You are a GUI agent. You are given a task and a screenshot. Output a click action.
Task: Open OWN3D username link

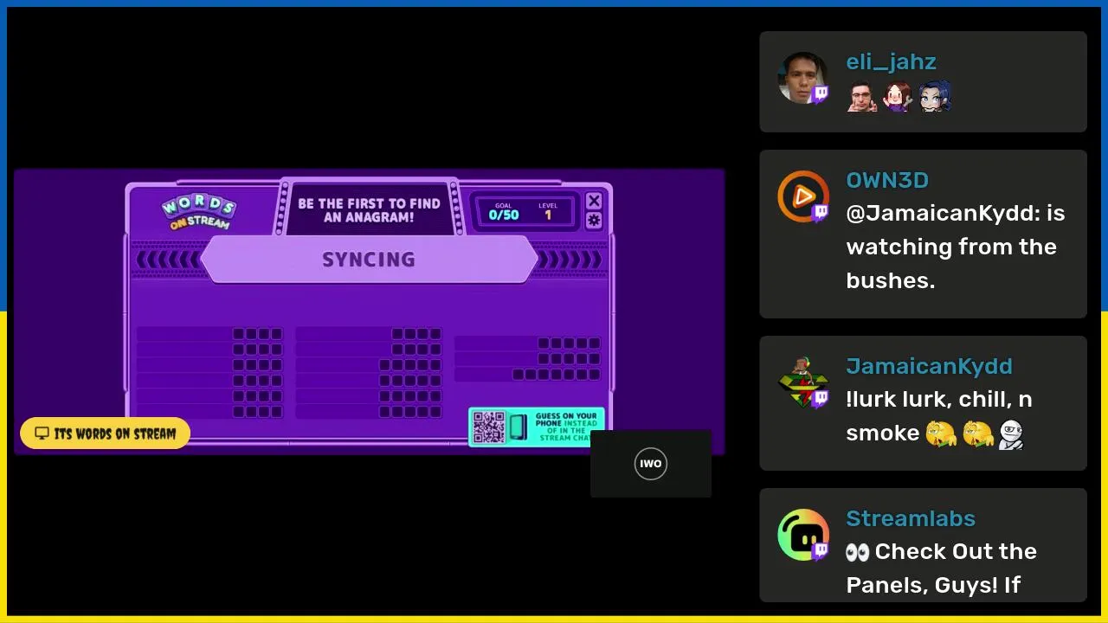pyautogui.click(x=887, y=180)
